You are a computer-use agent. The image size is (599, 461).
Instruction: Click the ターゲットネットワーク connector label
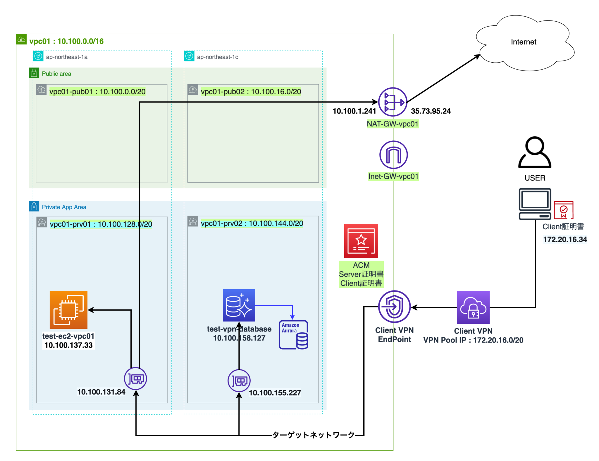[314, 435]
